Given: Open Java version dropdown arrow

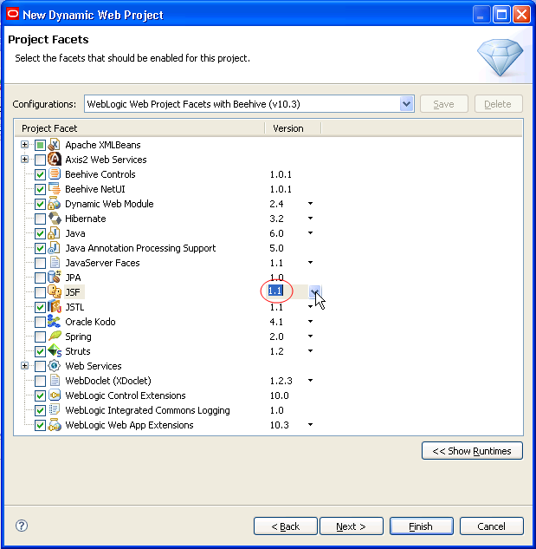Looking at the screenshot, I should click(310, 232).
